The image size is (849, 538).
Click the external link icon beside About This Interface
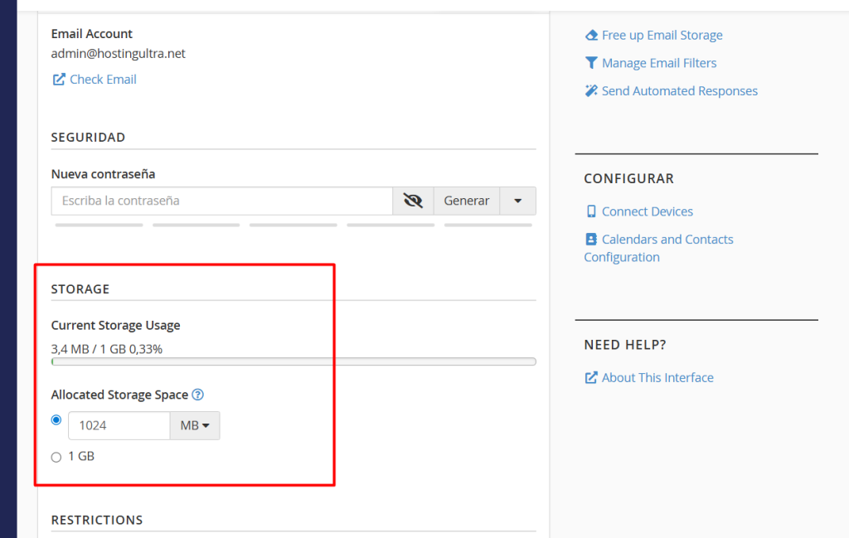[x=591, y=378]
